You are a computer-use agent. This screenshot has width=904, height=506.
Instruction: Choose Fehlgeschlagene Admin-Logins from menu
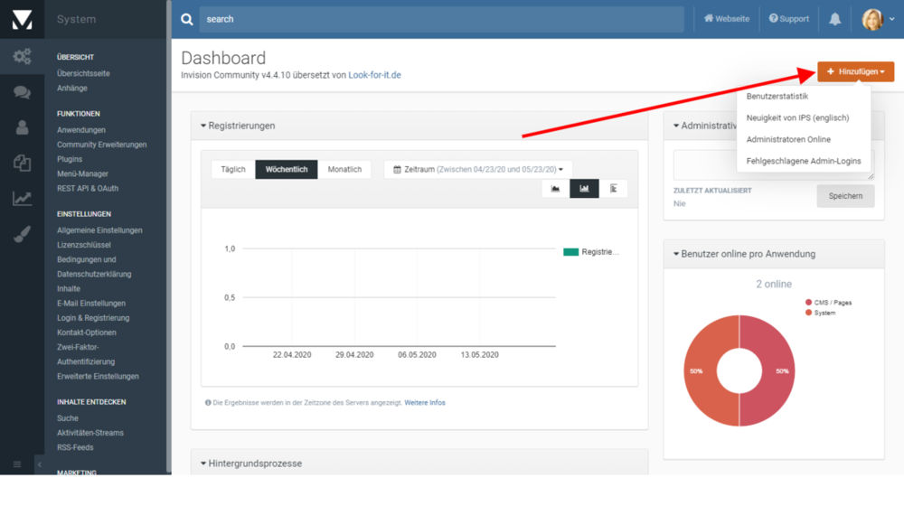click(804, 161)
